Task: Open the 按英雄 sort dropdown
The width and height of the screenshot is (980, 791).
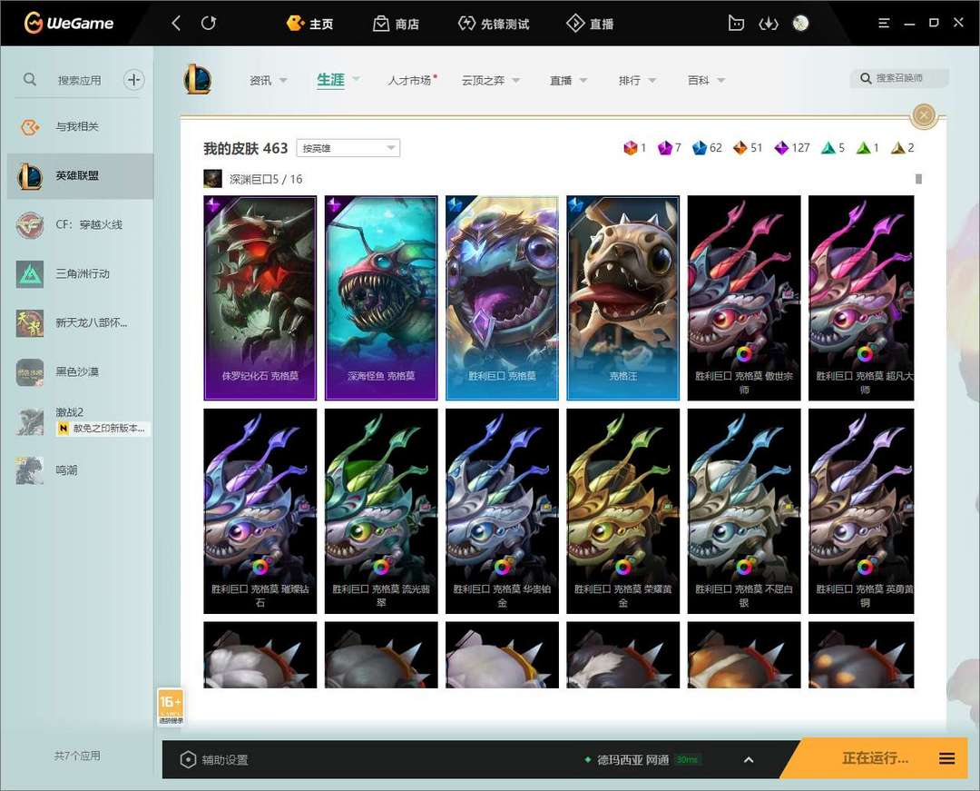Action: click(x=348, y=148)
